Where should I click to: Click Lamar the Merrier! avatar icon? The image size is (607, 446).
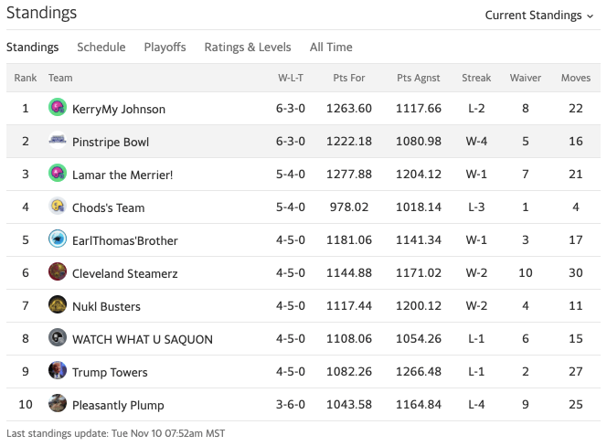[58, 174]
